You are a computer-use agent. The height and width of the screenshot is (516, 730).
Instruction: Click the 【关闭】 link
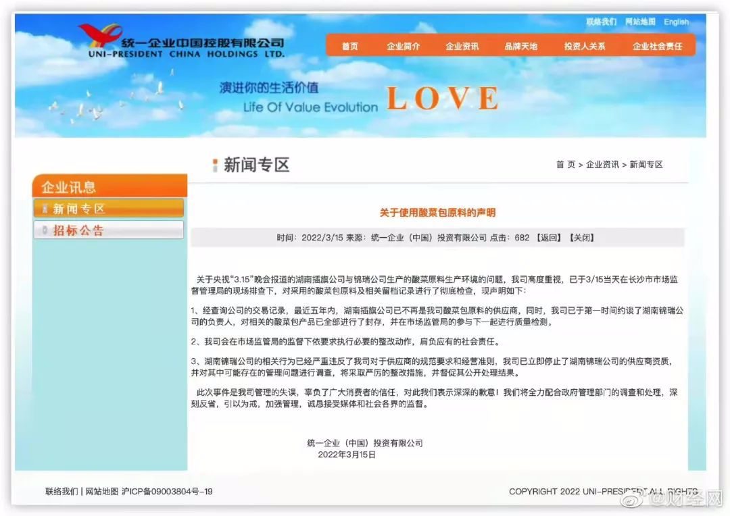(582, 238)
